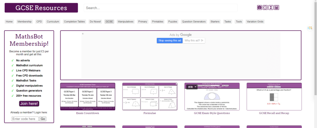Open the clock timer tool icon
317x128 pixels.
click(x=265, y=8)
